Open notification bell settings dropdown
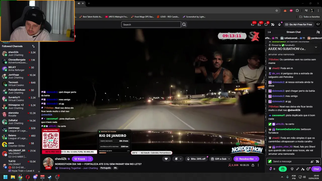322x181 pixels. (x=178, y=159)
